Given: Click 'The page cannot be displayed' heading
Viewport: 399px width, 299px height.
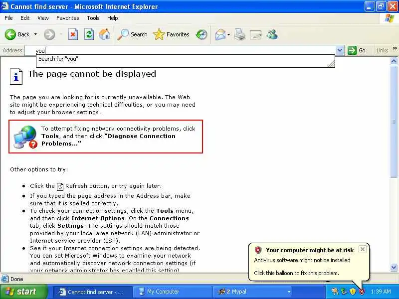Looking at the screenshot, I should (92, 74).
